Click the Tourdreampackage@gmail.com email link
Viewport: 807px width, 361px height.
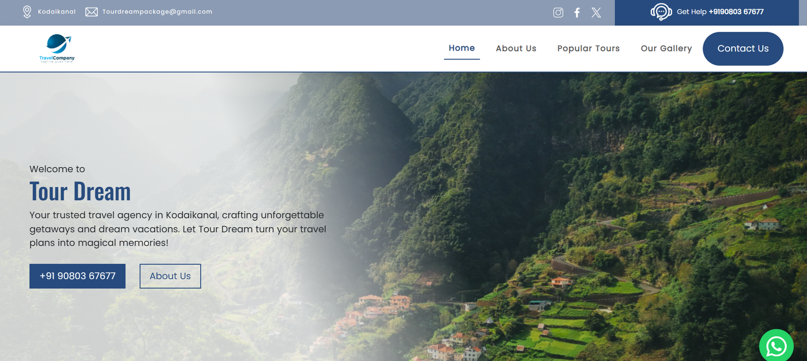click(157, 12)
